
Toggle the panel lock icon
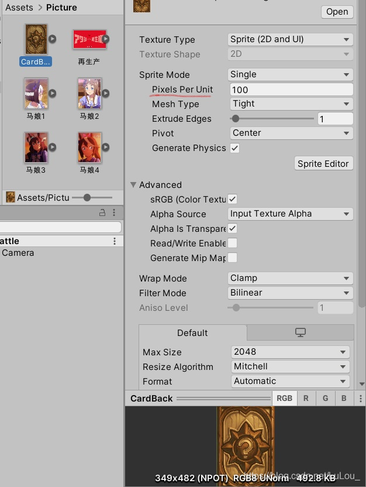(x=102, y=212)
